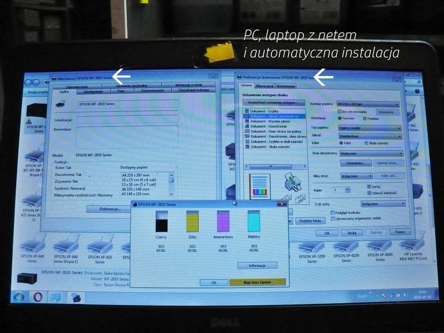Open Tryb cichy dropdown

pos(383,204)
